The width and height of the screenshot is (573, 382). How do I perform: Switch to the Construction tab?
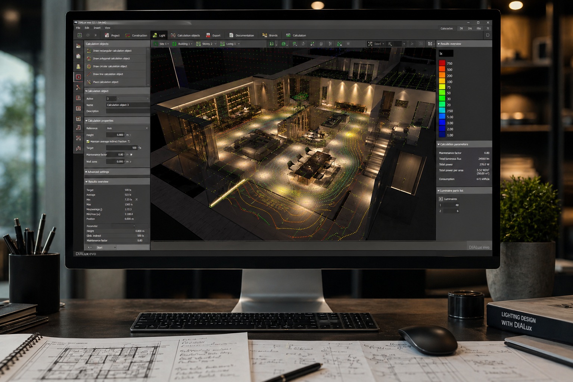coord(136,35)
